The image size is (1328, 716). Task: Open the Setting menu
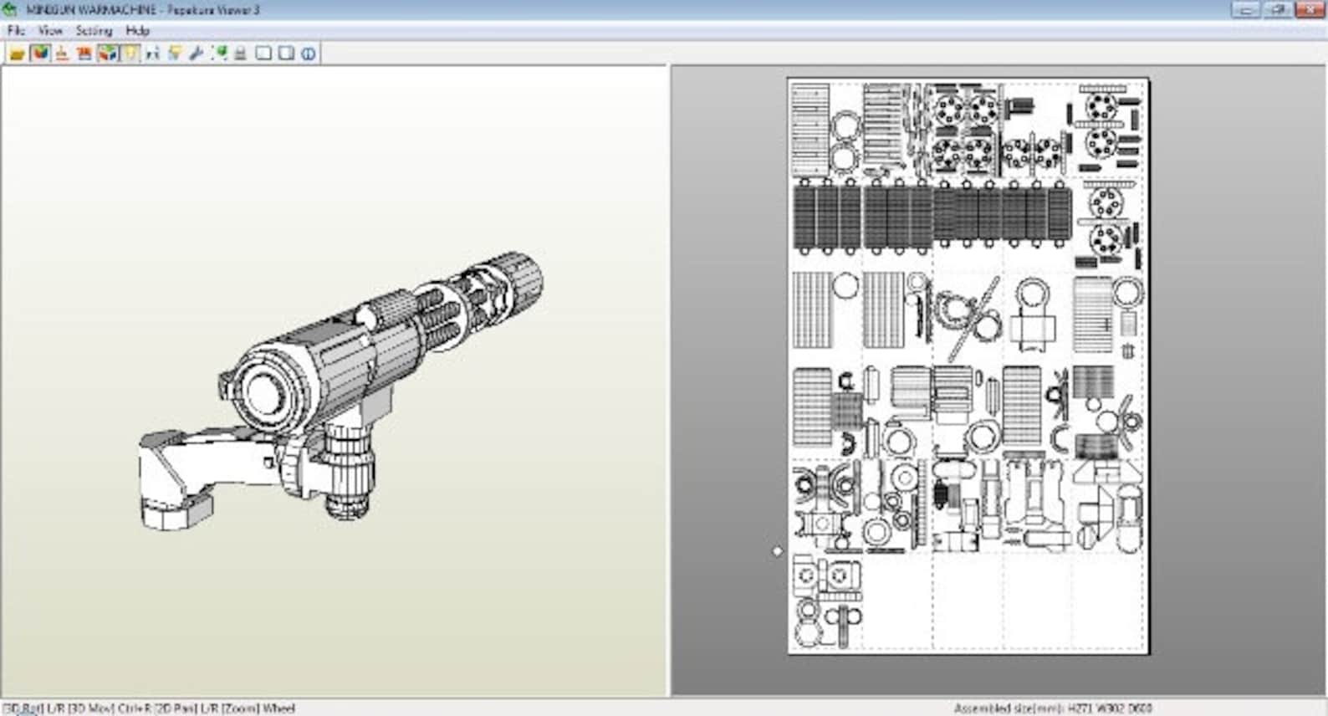click(x=94, y=30)
